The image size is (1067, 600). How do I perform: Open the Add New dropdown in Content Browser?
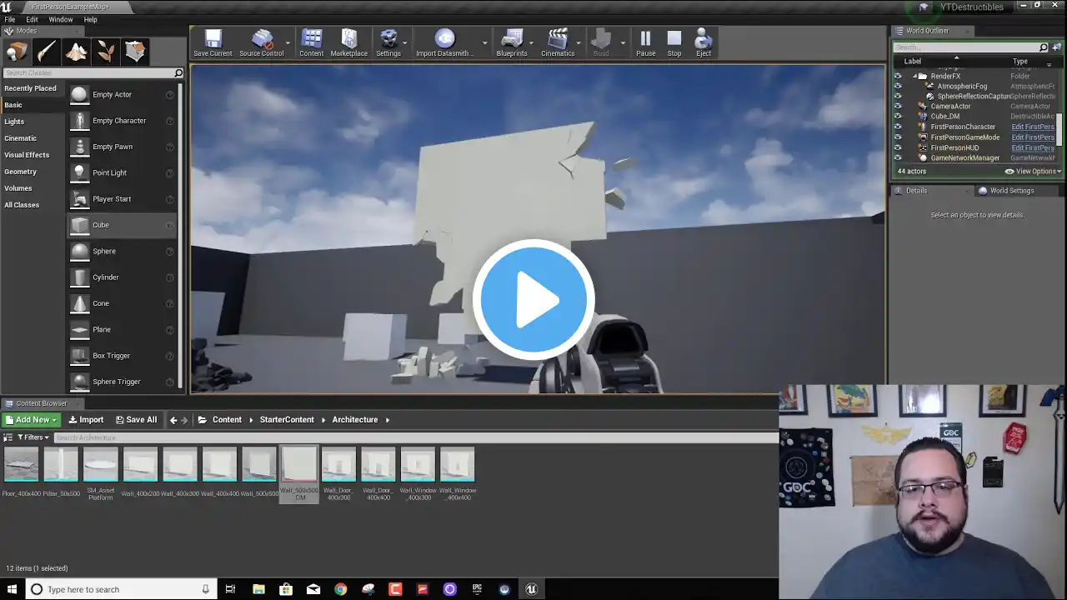coord(32,420)
